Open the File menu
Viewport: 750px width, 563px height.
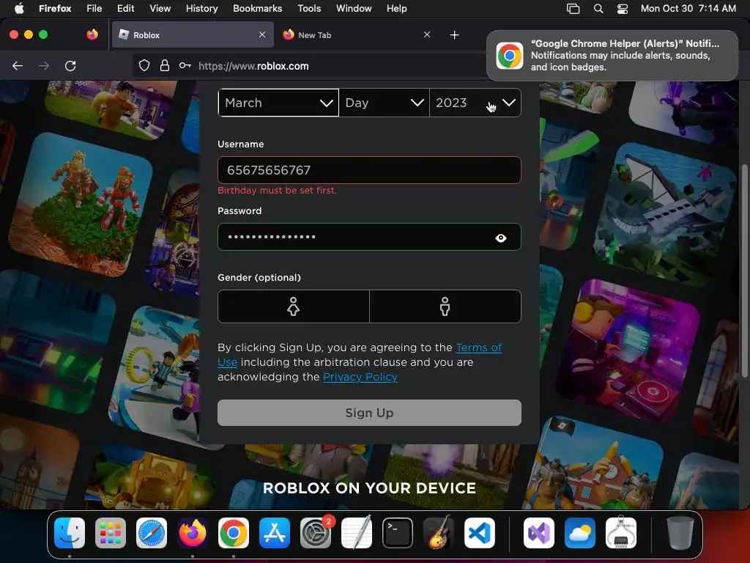tap(94, 8)
